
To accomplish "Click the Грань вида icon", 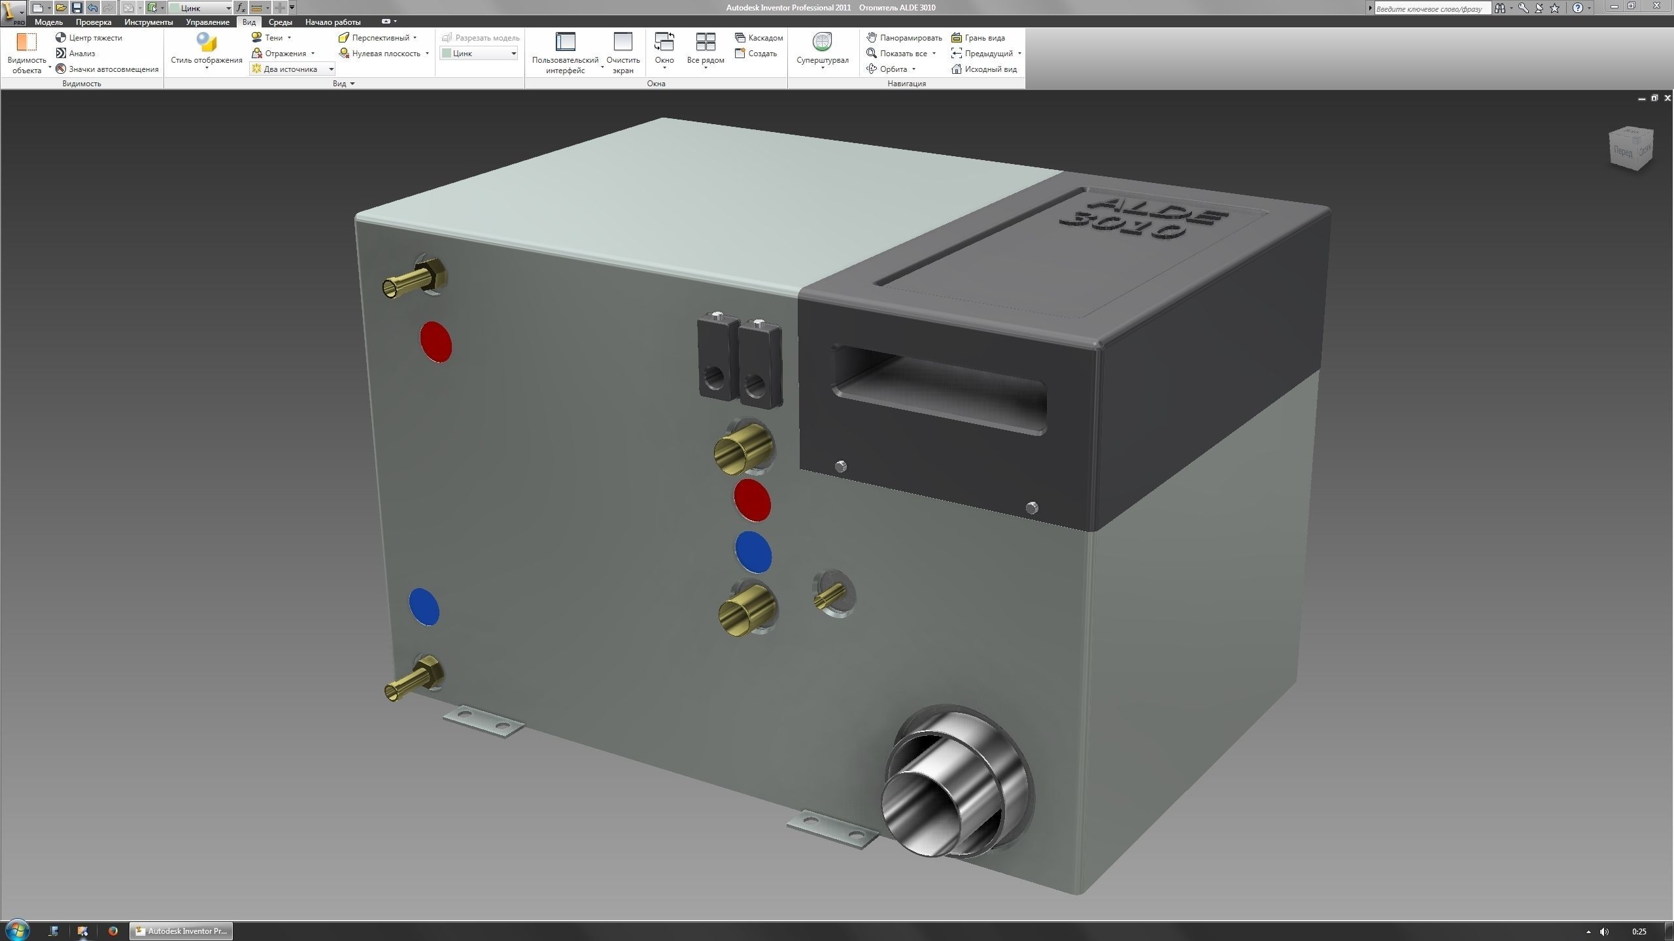I will coord(957,38).
